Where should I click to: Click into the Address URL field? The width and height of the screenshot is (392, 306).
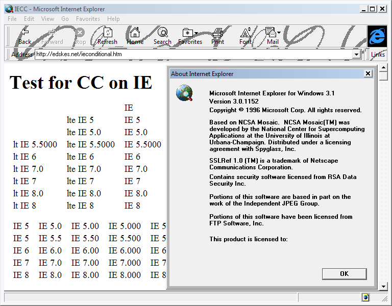click(x=194, y=55)
